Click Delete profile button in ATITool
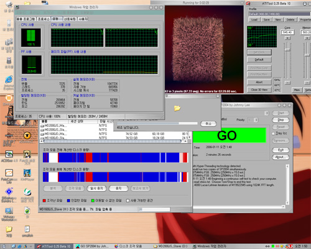The height and width of the screenshot is (249, 311). point(290,20)
